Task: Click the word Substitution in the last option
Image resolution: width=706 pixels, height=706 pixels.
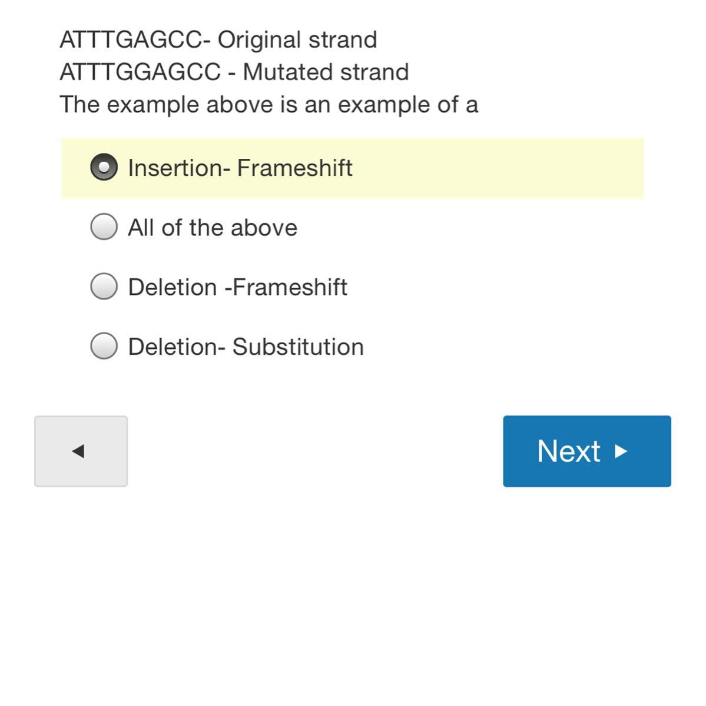Action: [x=298, y=347]
